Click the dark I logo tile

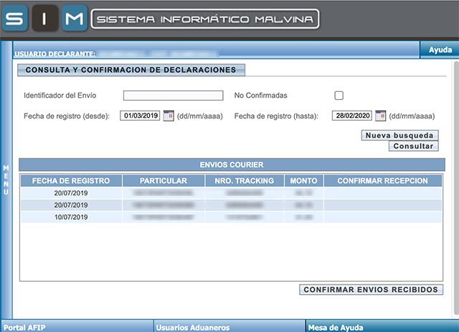click(44, 18)
